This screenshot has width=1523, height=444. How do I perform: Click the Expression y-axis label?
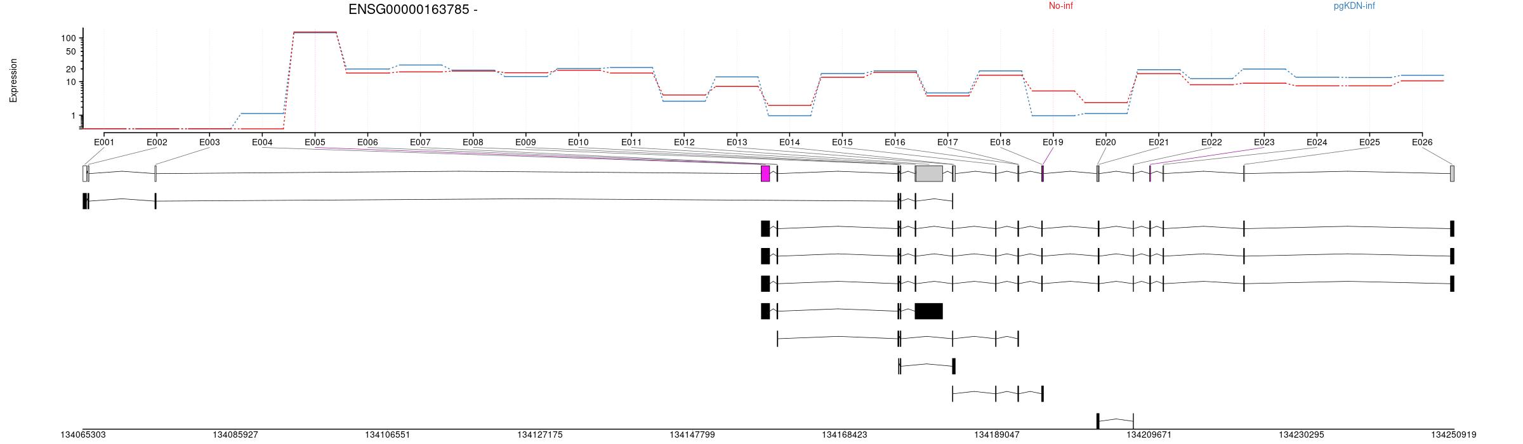[x=13, y=81]
